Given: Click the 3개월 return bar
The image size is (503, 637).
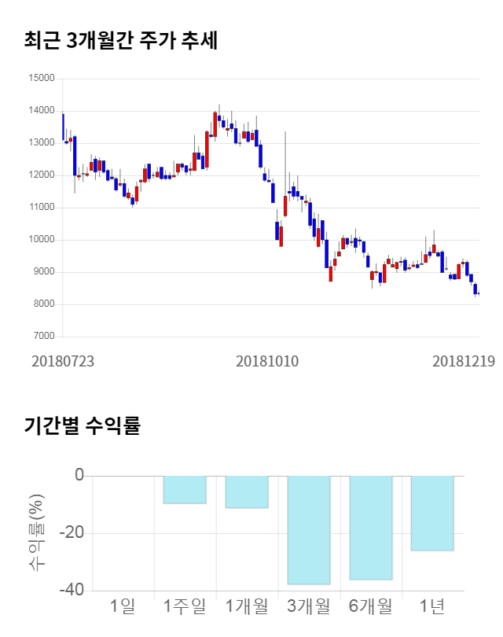Looking at the screenshot, I should coord(309,530).
